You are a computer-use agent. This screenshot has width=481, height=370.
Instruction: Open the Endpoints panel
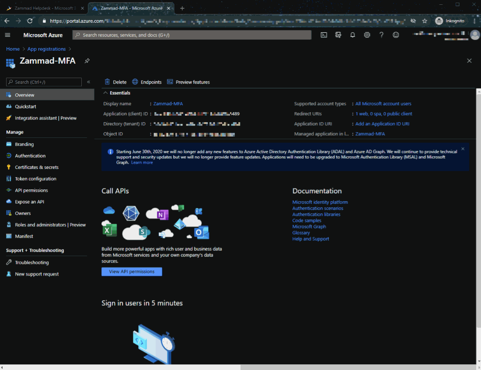click(x=147, y=82)
